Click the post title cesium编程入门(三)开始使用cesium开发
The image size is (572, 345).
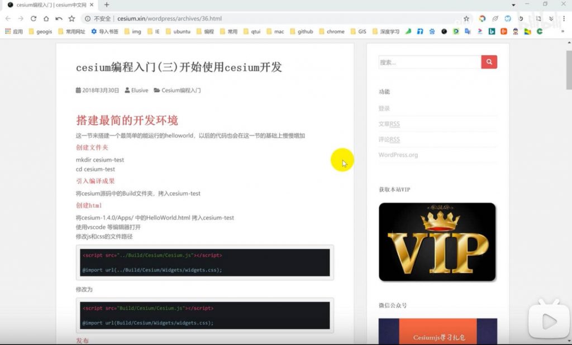click(x=179, y=67)
